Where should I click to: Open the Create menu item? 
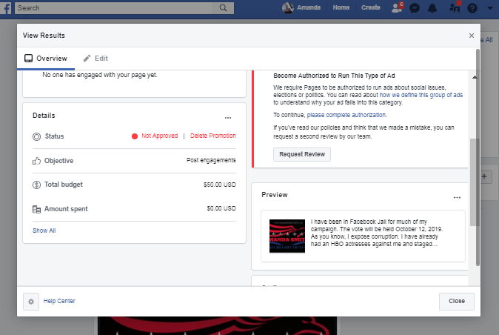point(370,7)
